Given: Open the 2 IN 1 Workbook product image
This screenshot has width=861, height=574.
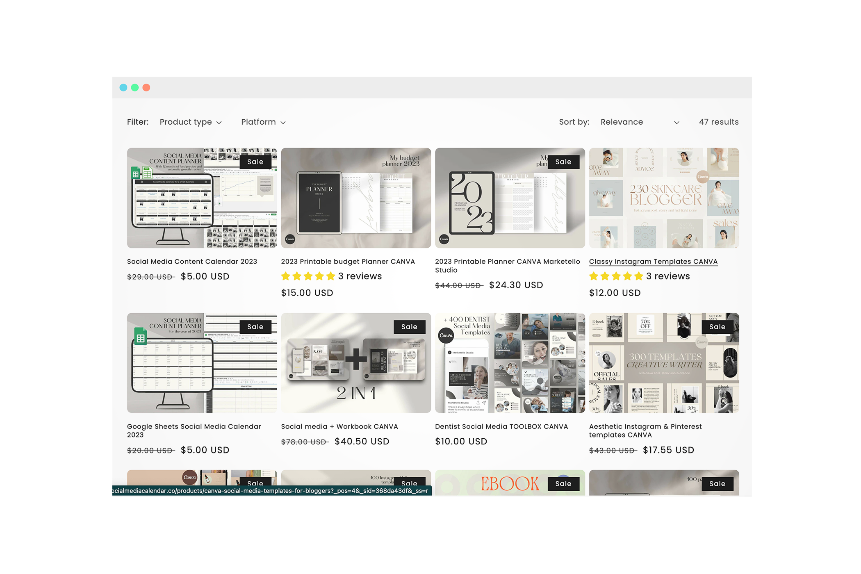Looking at the screenshot, I should click(356, 363).
